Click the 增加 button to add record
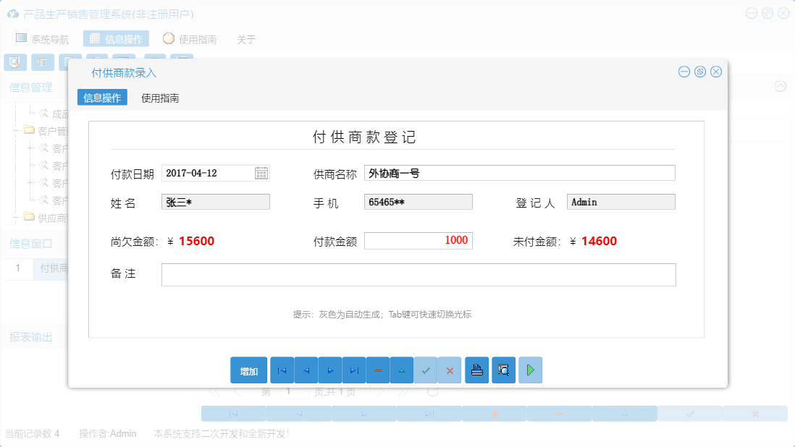This screenshot has height=447, width=795. pyautogui.click(x=248, y=370)
